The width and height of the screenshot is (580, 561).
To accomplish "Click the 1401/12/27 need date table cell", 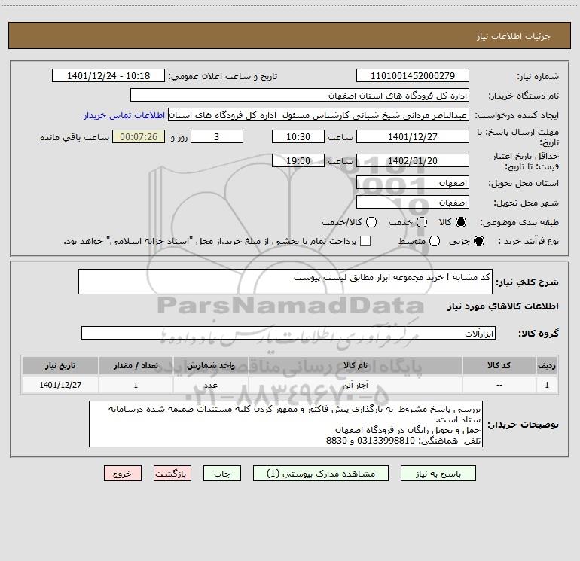I will (x=60, y=386).
